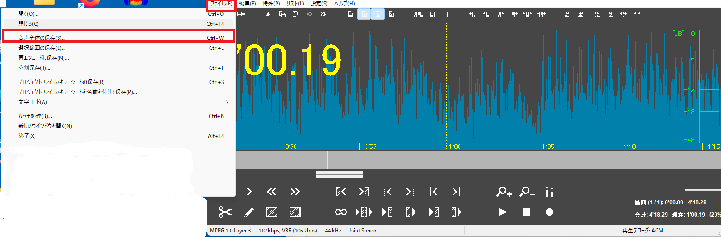
Task: Click the 1'05 timeline marker
Action: 548,147
